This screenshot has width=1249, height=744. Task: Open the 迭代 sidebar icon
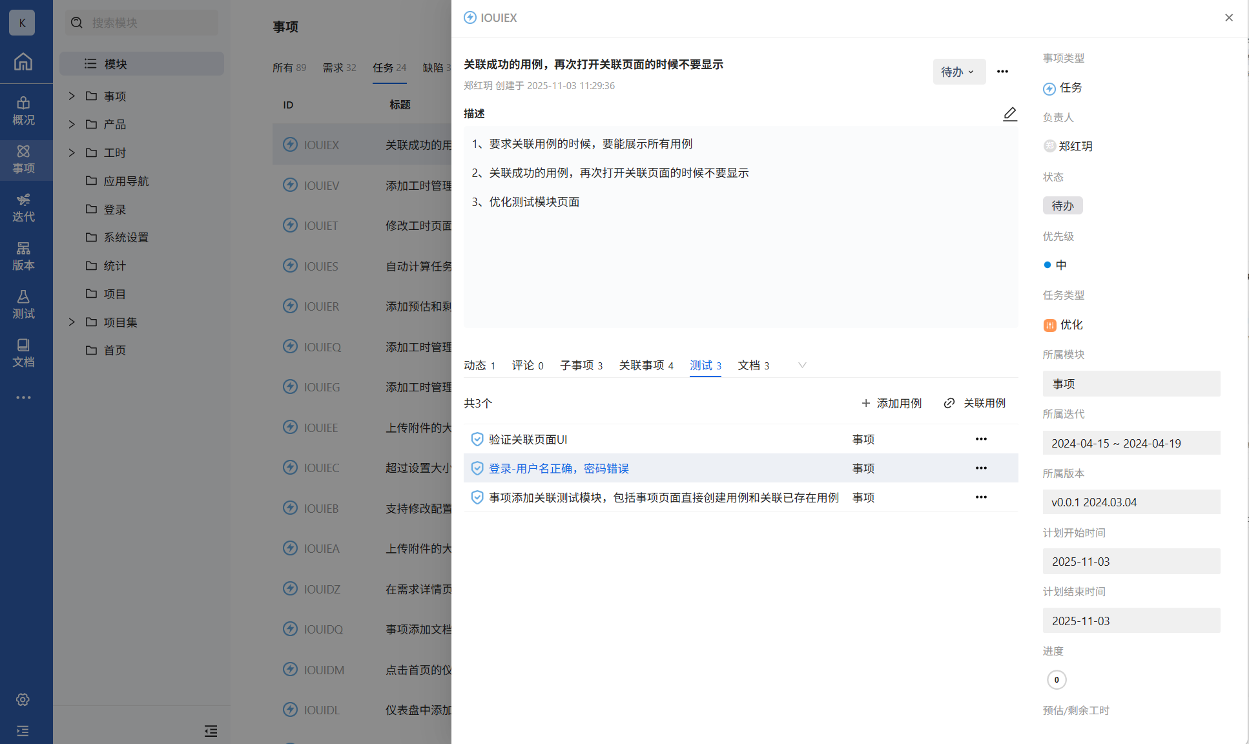pos(23,207)
